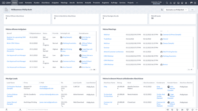Open the Berichte tab

(80, 3)
